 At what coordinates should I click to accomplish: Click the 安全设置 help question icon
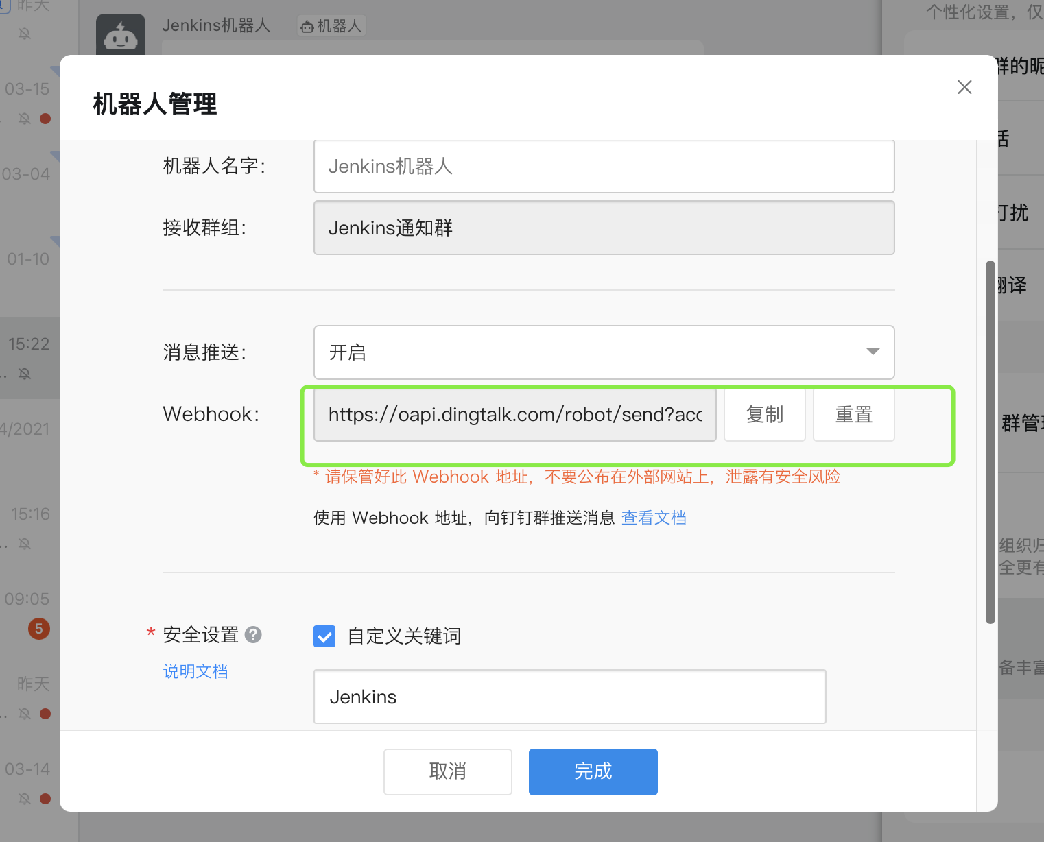[253, 634]
